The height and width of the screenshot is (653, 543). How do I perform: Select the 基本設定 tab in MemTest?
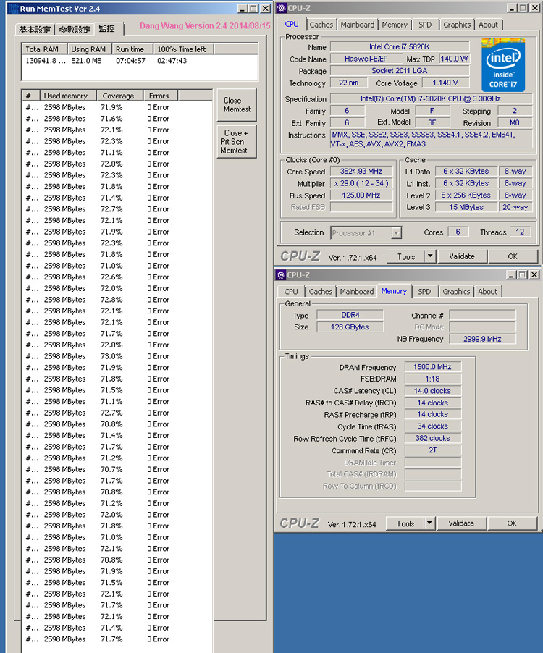tap(35, 30)
